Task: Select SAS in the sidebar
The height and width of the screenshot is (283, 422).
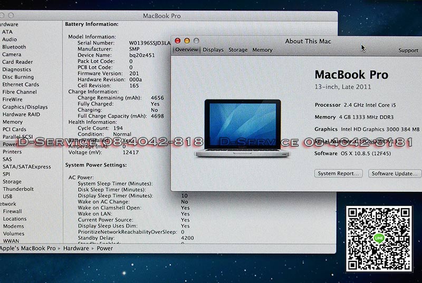Action: (7, 159)
